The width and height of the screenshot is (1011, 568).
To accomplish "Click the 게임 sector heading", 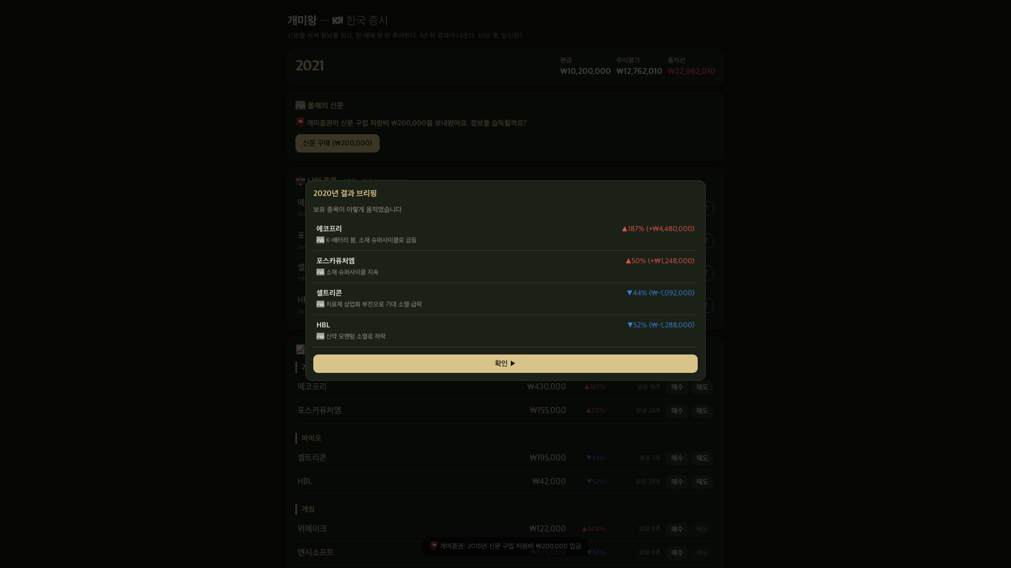I will [x=308, y=509].
